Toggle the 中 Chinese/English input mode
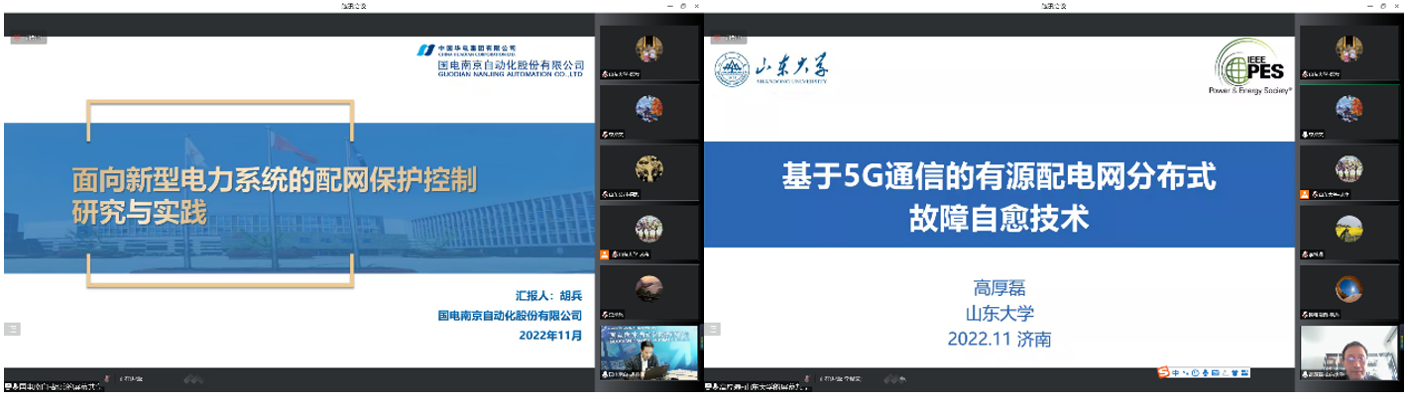1408x399 pixels. pyautogui.click(x=1177, y=372)
